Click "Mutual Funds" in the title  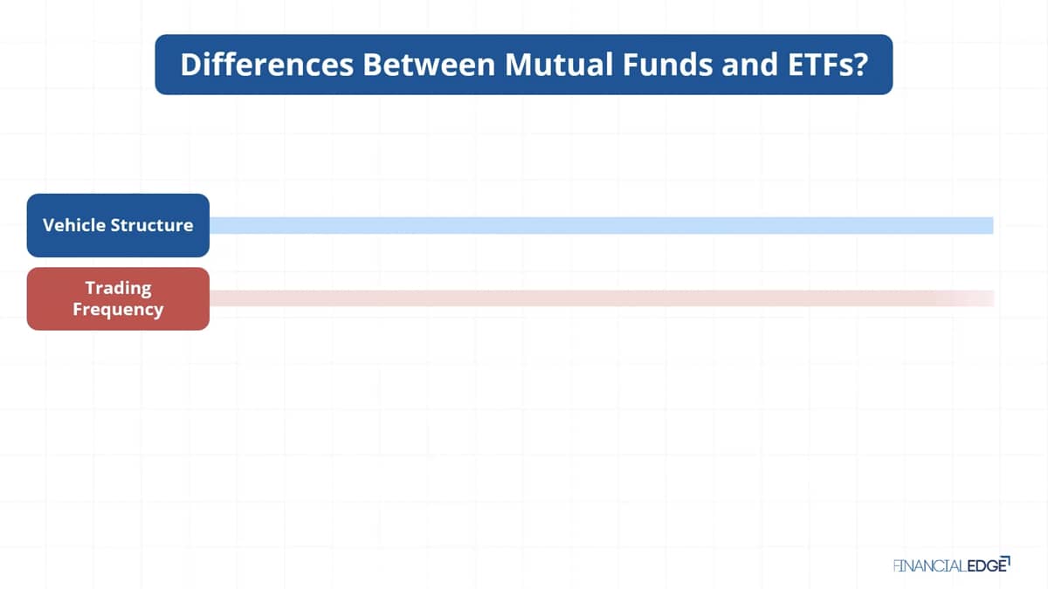coord(603,65)
